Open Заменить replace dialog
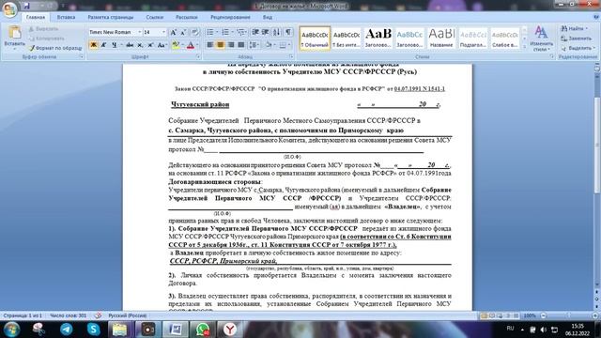Viewport: 601px width, 338px height. coord(576,38)
